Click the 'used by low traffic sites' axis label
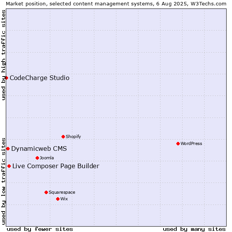Viewport: 232px width, 232px height. click(x=3, y=181)
